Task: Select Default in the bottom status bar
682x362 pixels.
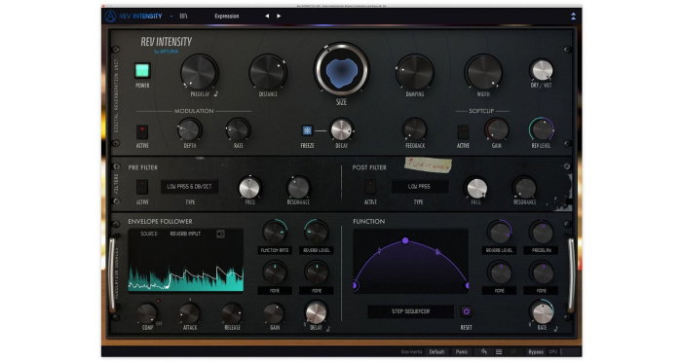Action: [436, 351]
